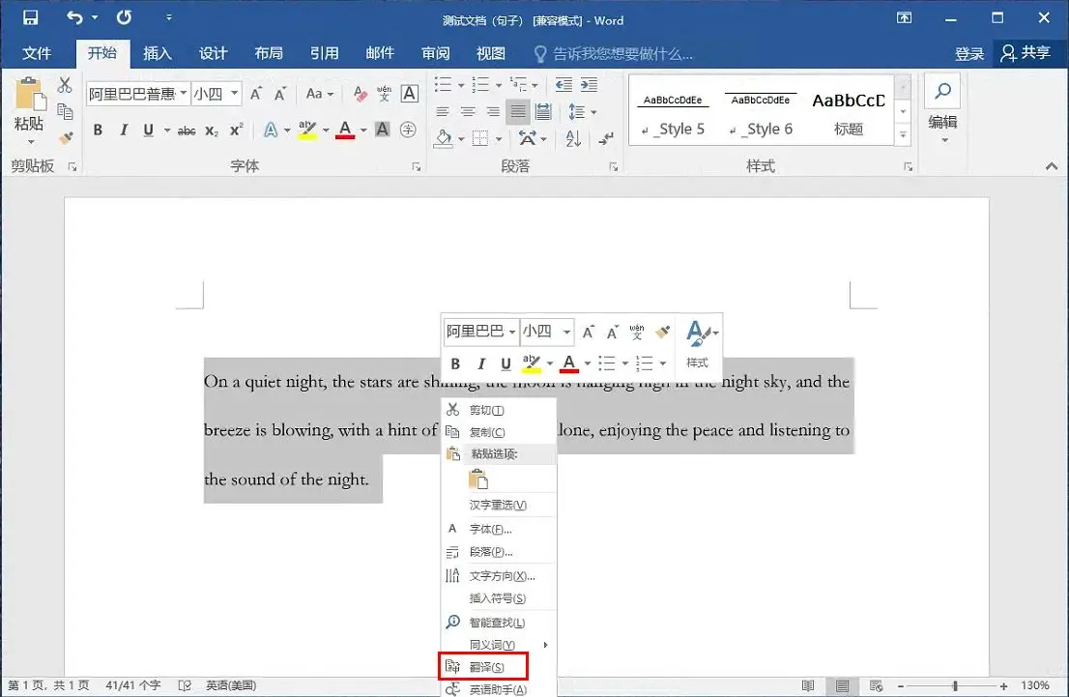Click the red font color swatch in the ribbon
The width and height of the screenshot is (1069, 697).
pos(345,131)
